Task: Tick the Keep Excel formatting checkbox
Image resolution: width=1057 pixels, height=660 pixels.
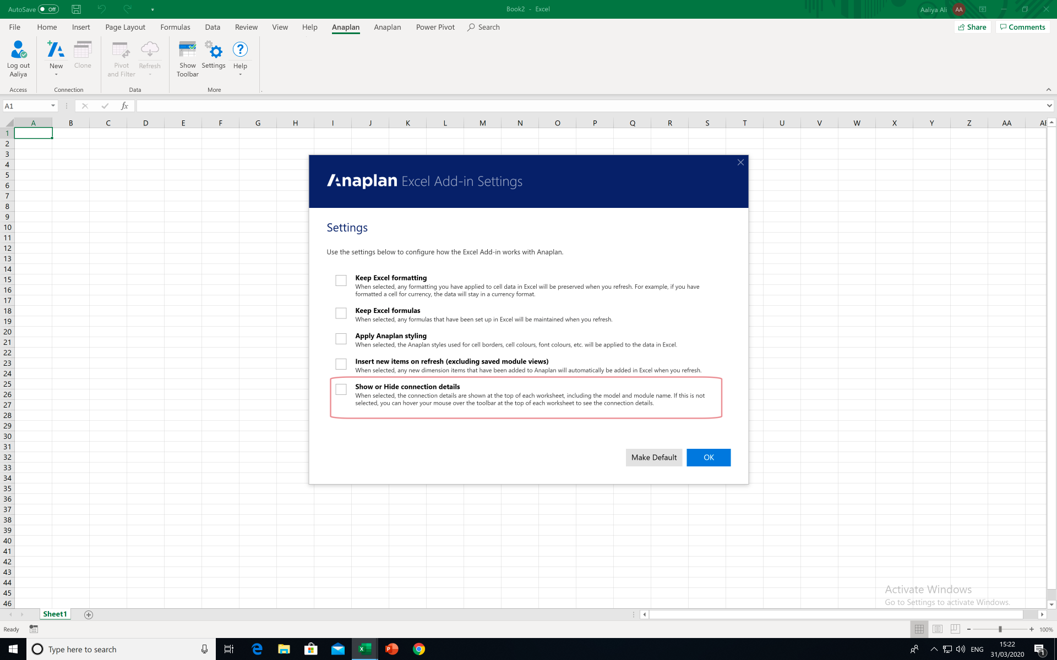Action: [341, 280]
